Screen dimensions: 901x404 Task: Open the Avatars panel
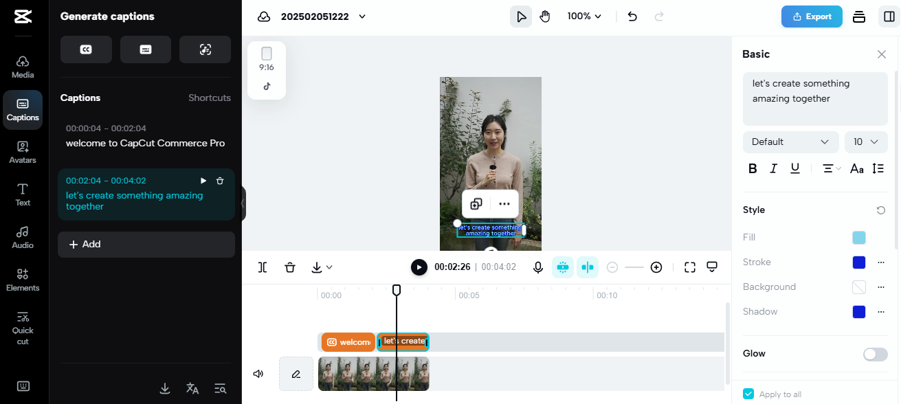23,152
